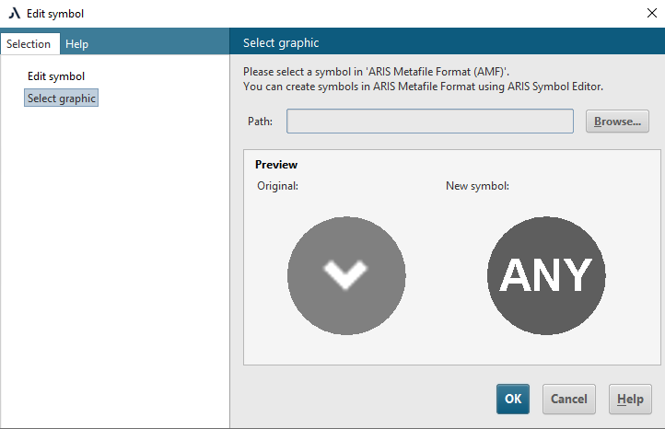665x429 pixels.
Task: Click the 'Original:' label
Action: coord(278,186)
